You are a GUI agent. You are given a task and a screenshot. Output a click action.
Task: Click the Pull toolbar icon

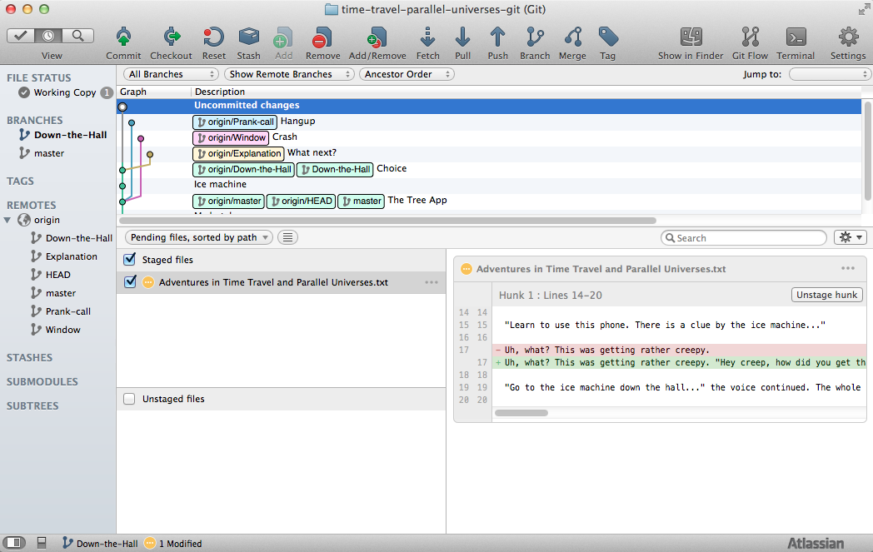pyautogui.click(x=462, y=37)
